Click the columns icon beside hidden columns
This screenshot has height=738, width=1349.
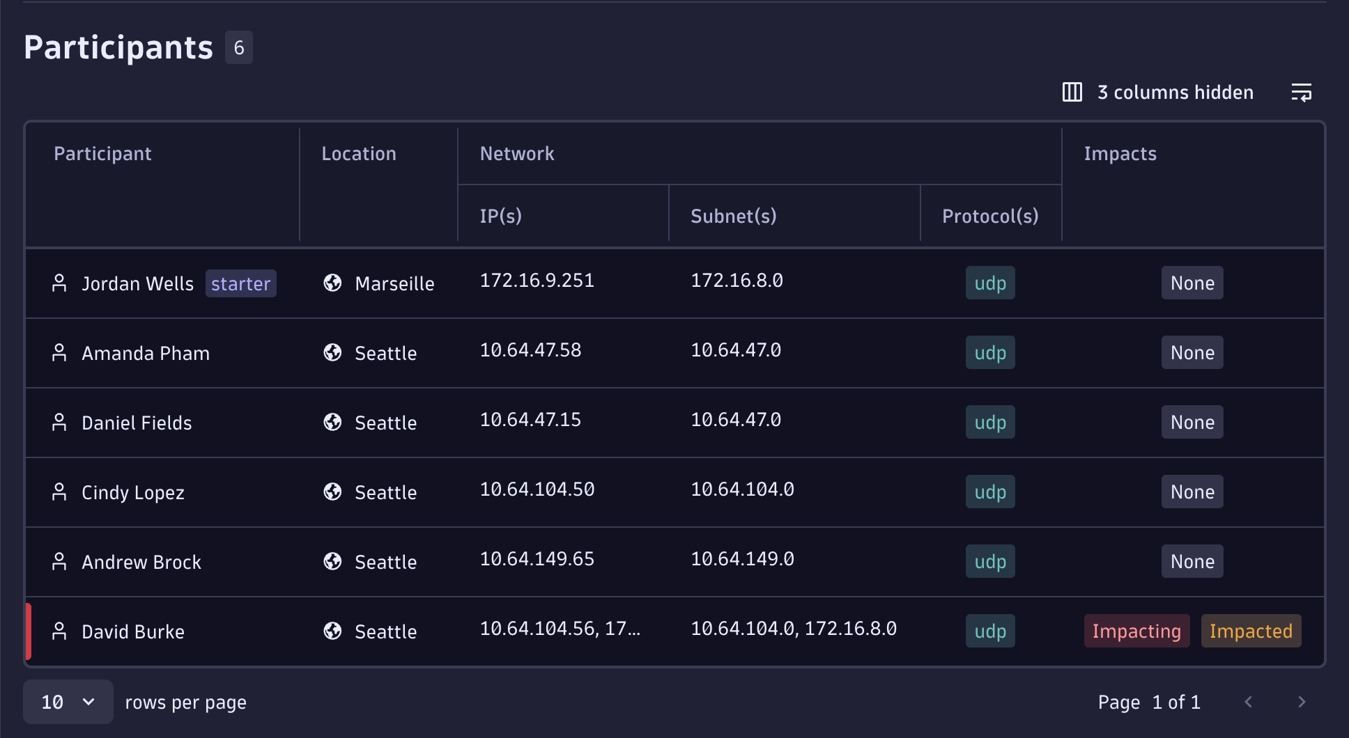point(1072,92)
